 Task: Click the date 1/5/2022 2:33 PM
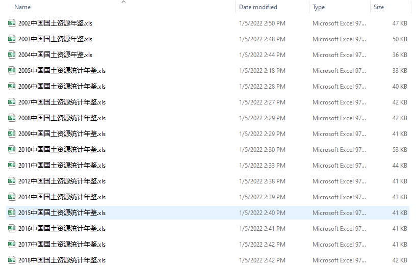pos(263,165)
